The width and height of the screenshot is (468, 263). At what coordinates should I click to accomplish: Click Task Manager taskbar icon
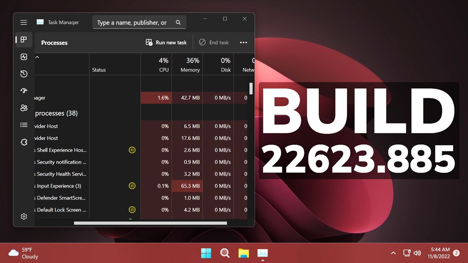(263, 253)
